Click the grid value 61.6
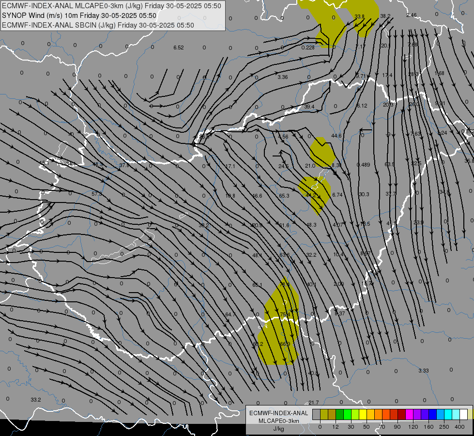This screenshot has height=436, width=474. coord(284,225)
